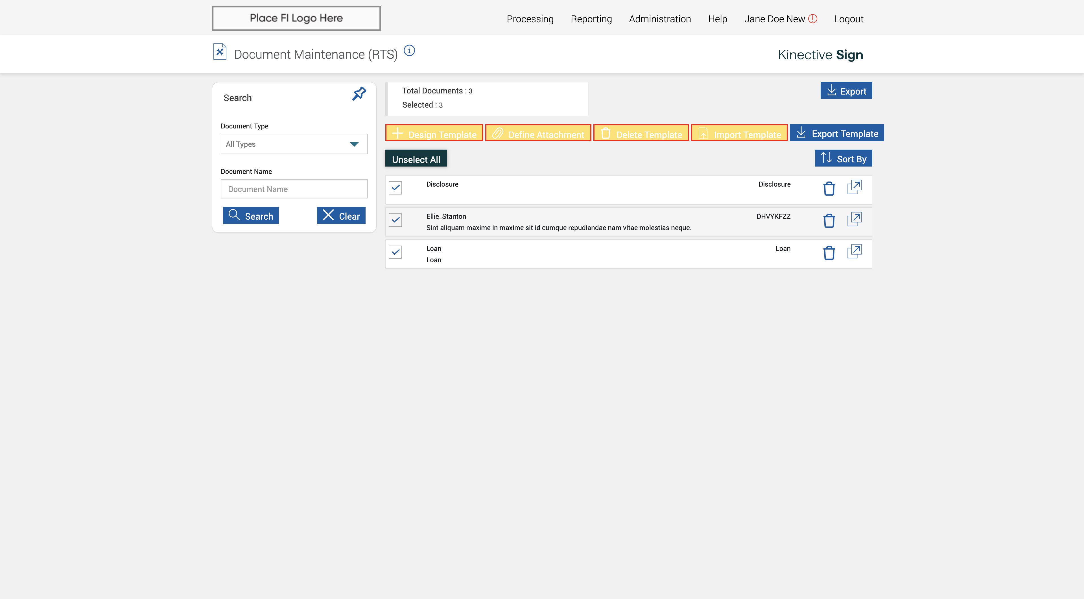Screen dimensions: 1084x599
Task: Open Ellie_Stanton document with external-link icon
Action: tap(854, 219)
